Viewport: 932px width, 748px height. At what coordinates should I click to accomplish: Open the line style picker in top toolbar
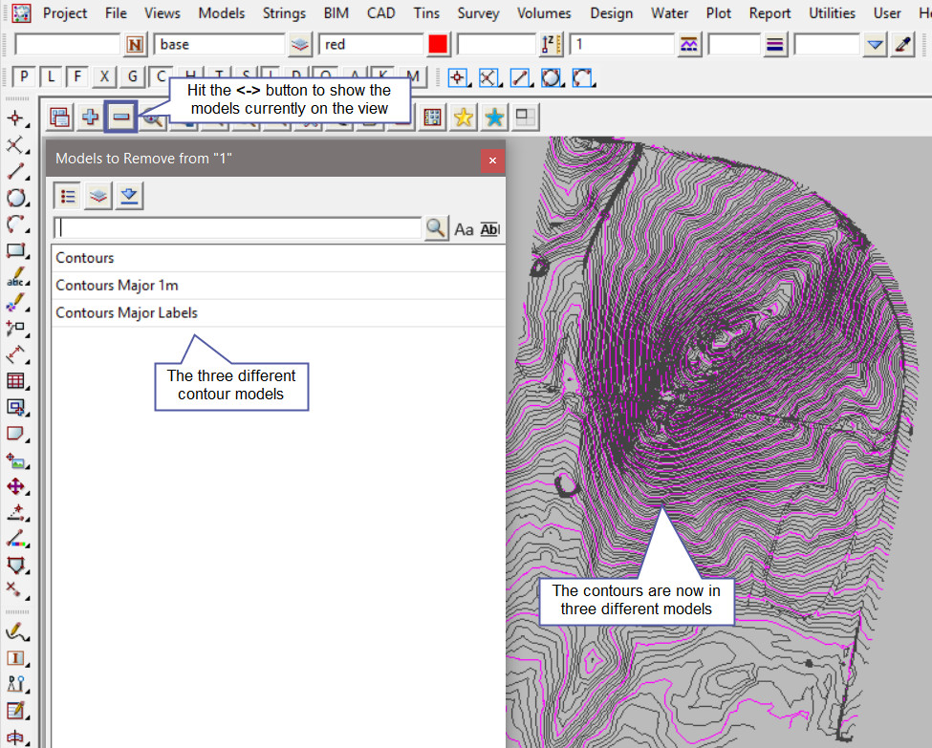coord(775,45)
